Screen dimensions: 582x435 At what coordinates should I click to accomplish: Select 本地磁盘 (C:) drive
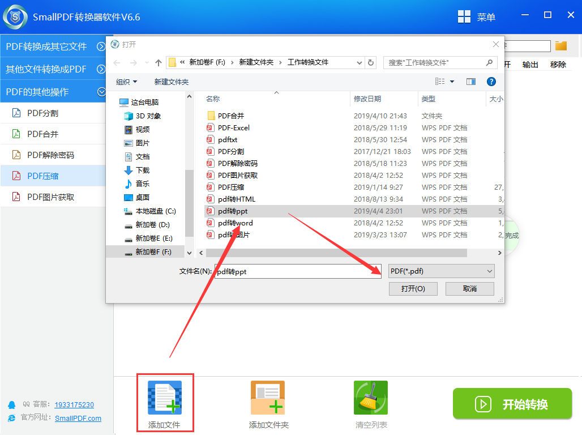click(x=150, y=211)
